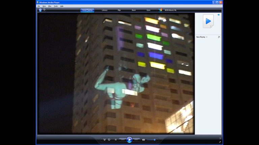Click the blue Back navigation arrow
Screen dimensions: 259x145
pyautogui.click(x=40, y=10)
